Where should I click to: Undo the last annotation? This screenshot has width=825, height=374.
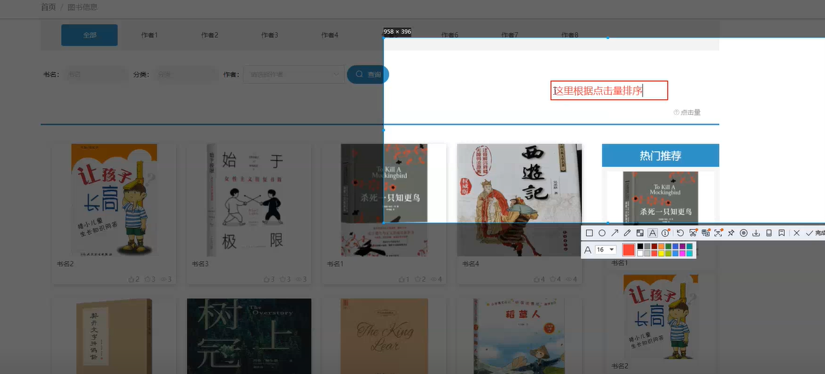[x=680, y=233]
